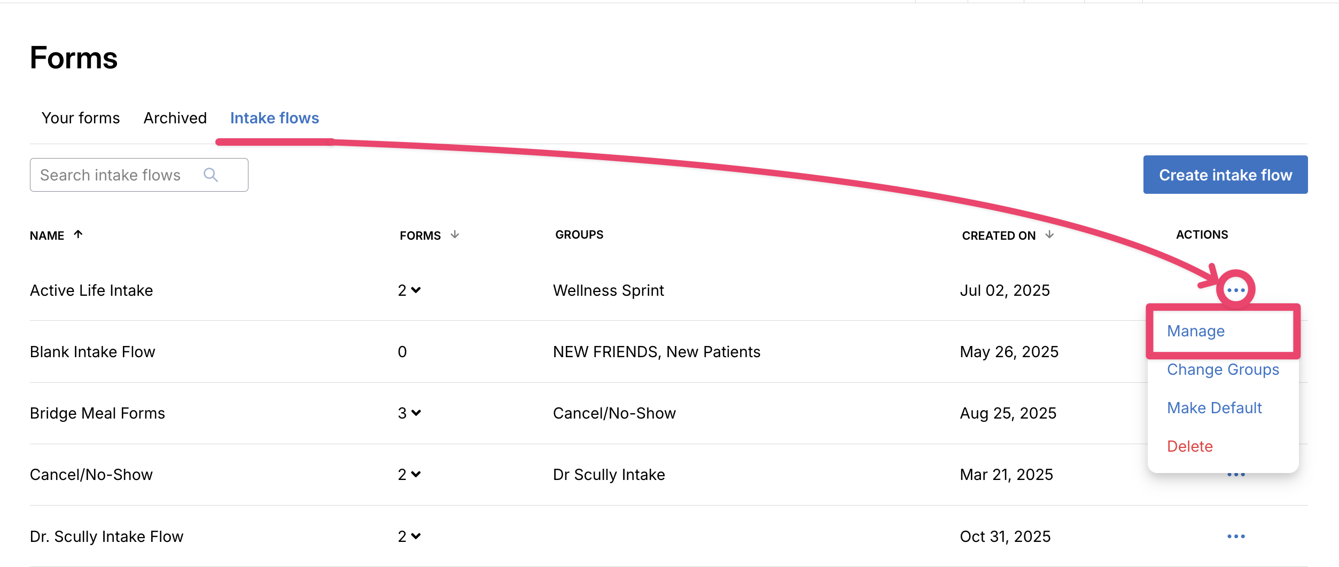
Task: Select Intake flows tab
Action: coord(274,118)
